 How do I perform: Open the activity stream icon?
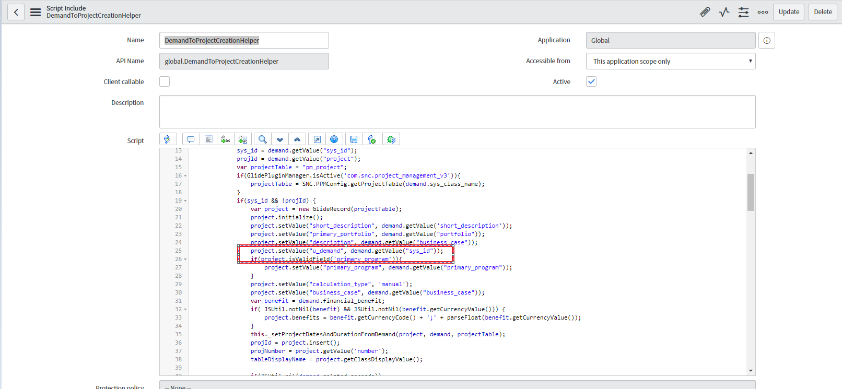click(724, 12)
